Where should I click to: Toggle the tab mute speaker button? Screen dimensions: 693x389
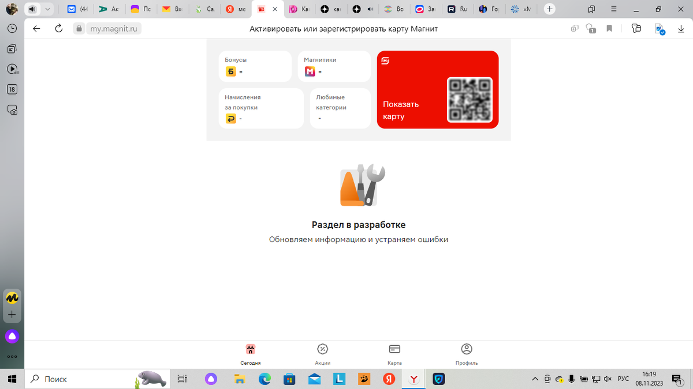(32, 9)
